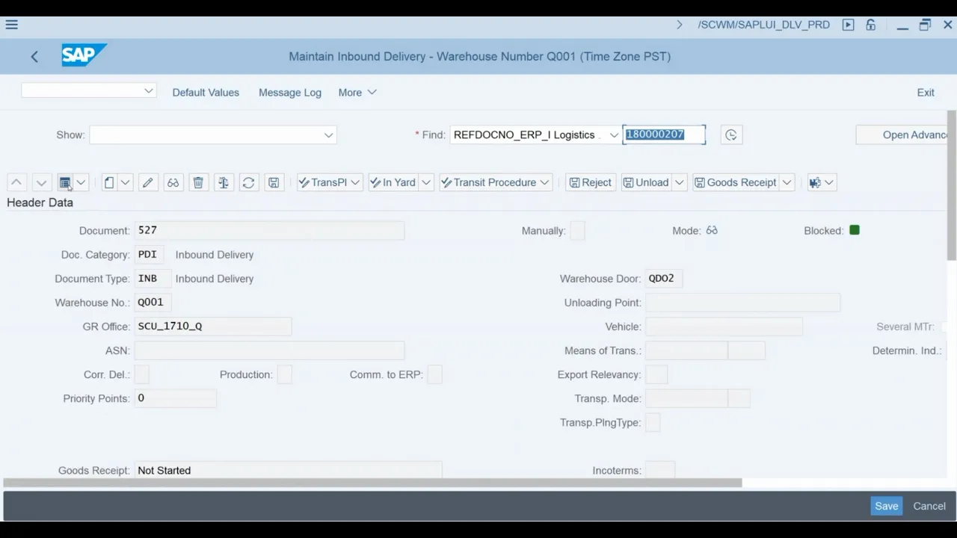Click the Vehicle input field
This screenshot has width=957, height=538.
tap(724, 327)
